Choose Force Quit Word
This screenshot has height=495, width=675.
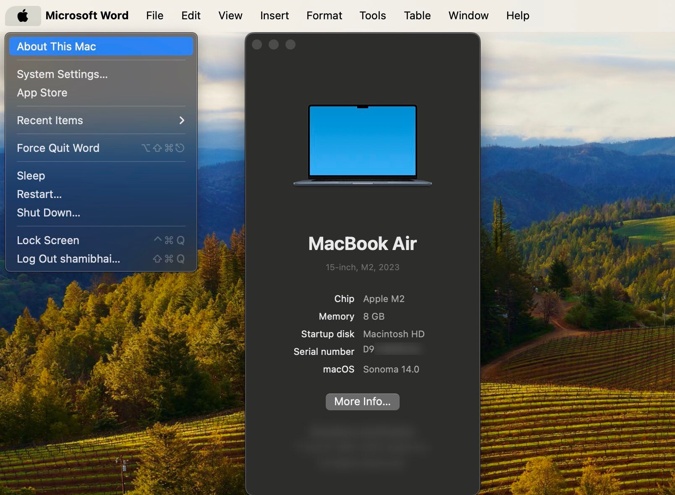point(101,148)
